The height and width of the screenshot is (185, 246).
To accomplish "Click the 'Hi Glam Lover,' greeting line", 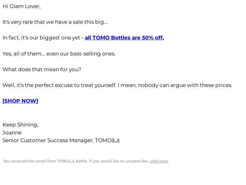I will pyautogui.click(x=22, y=6).
